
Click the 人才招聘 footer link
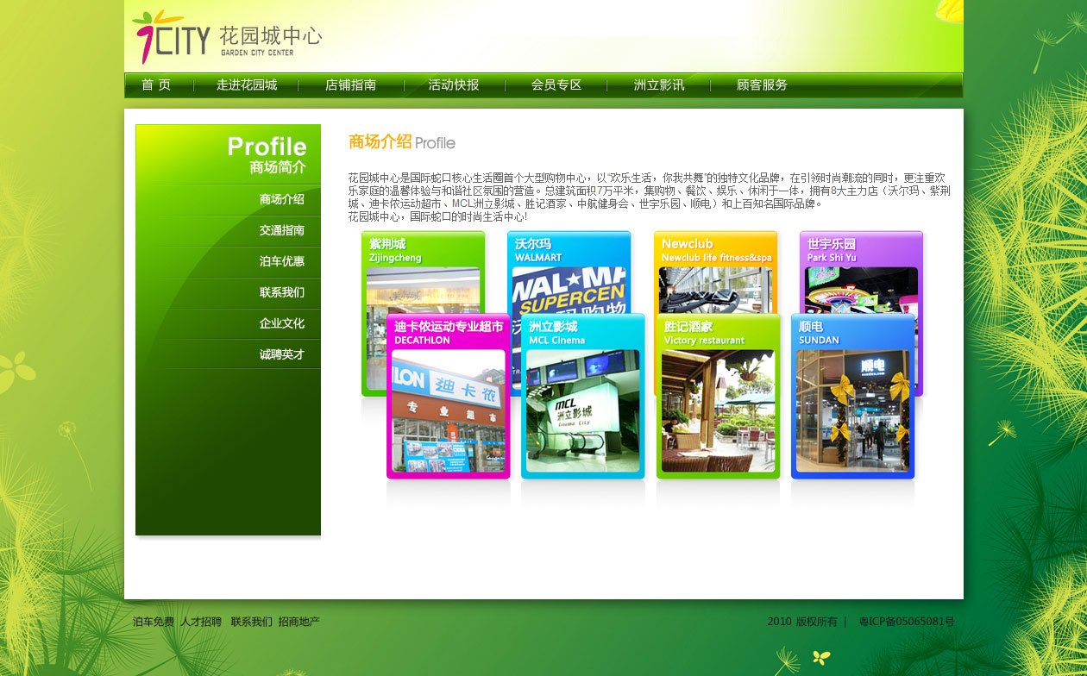(x=201, y=622)
